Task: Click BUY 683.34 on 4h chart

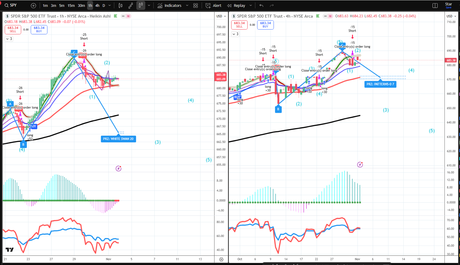Action: point(265,24)
